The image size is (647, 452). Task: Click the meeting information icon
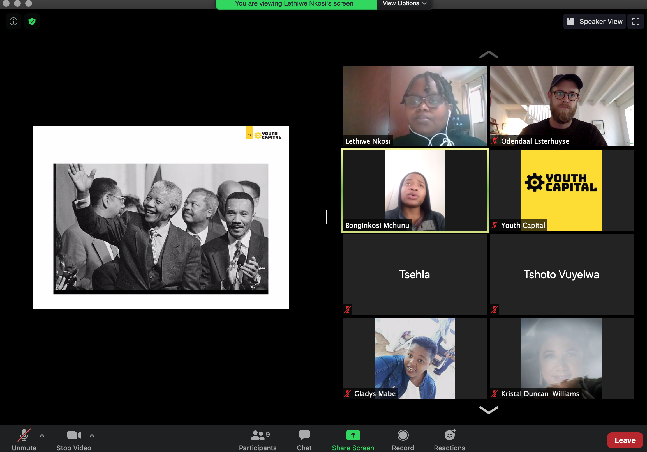(x=13, y=21)
